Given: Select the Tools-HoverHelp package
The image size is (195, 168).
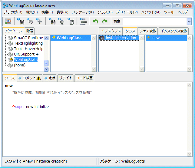Looking at the screenshot, I should point(28,49).
